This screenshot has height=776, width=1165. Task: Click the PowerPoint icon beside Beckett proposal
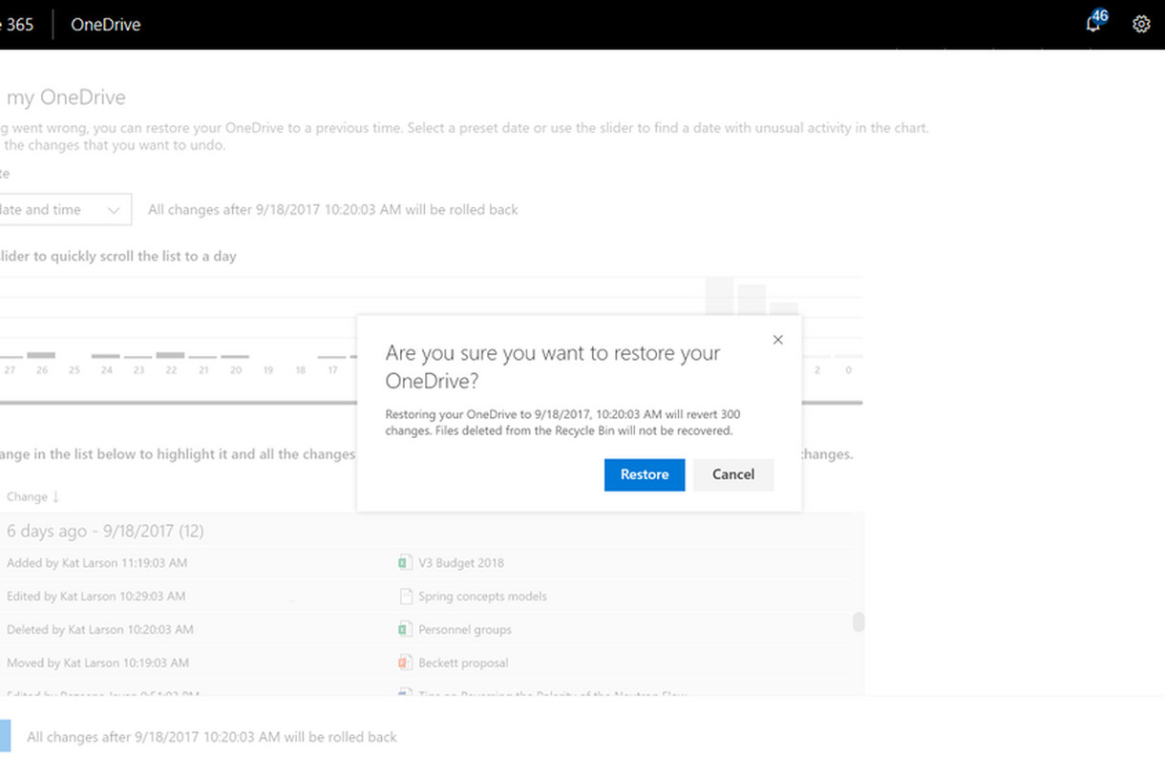pyautogui.click(x=405, y=662)
